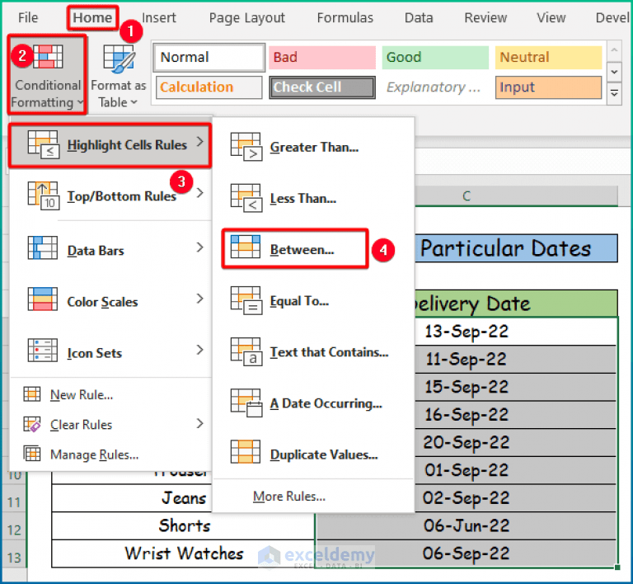Viewport: 633px width, 584px height.
Task: Open Format as Table gallery
Action: point(119,75)
